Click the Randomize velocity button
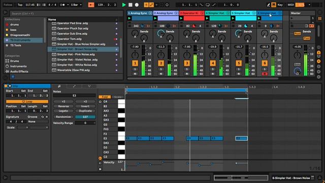 coord(63,117)
